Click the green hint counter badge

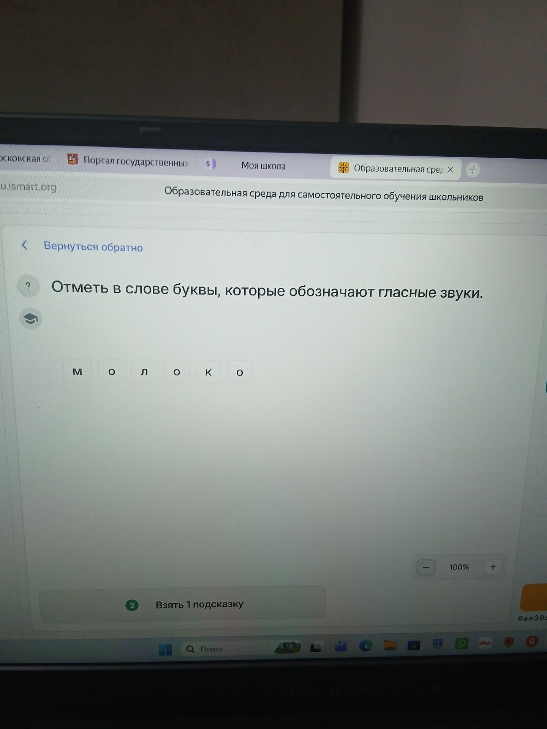point(132,605)
